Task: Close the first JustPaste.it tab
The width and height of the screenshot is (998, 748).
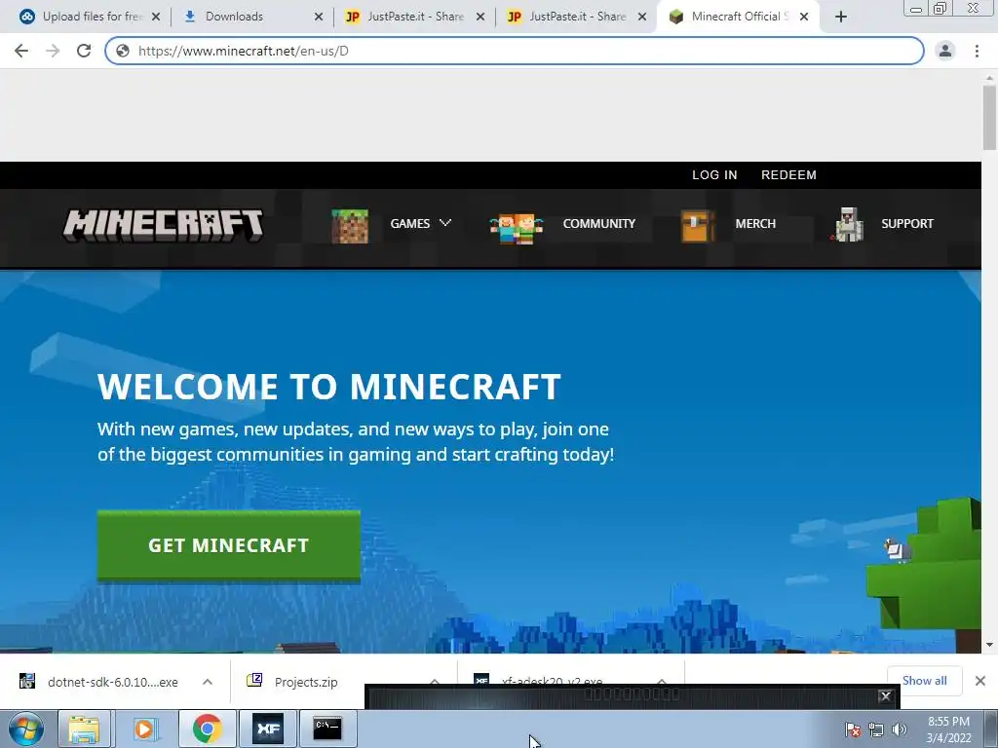Action: point(480,17)
